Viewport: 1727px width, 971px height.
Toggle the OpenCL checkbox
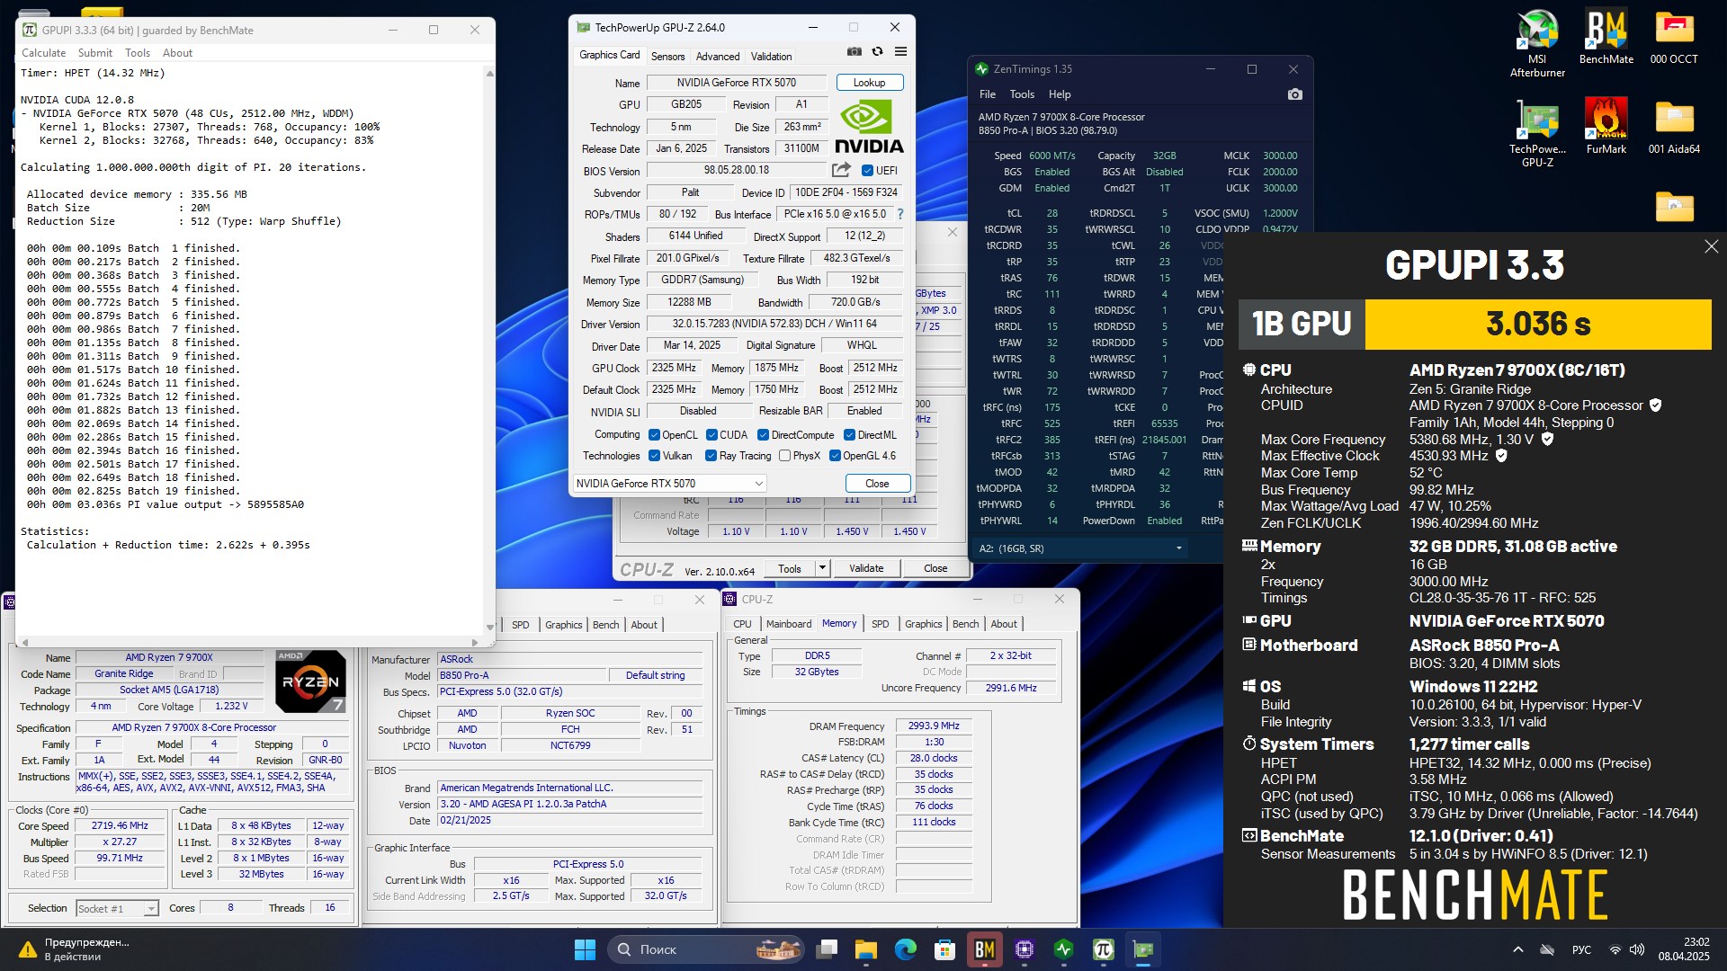pos(654,435)
